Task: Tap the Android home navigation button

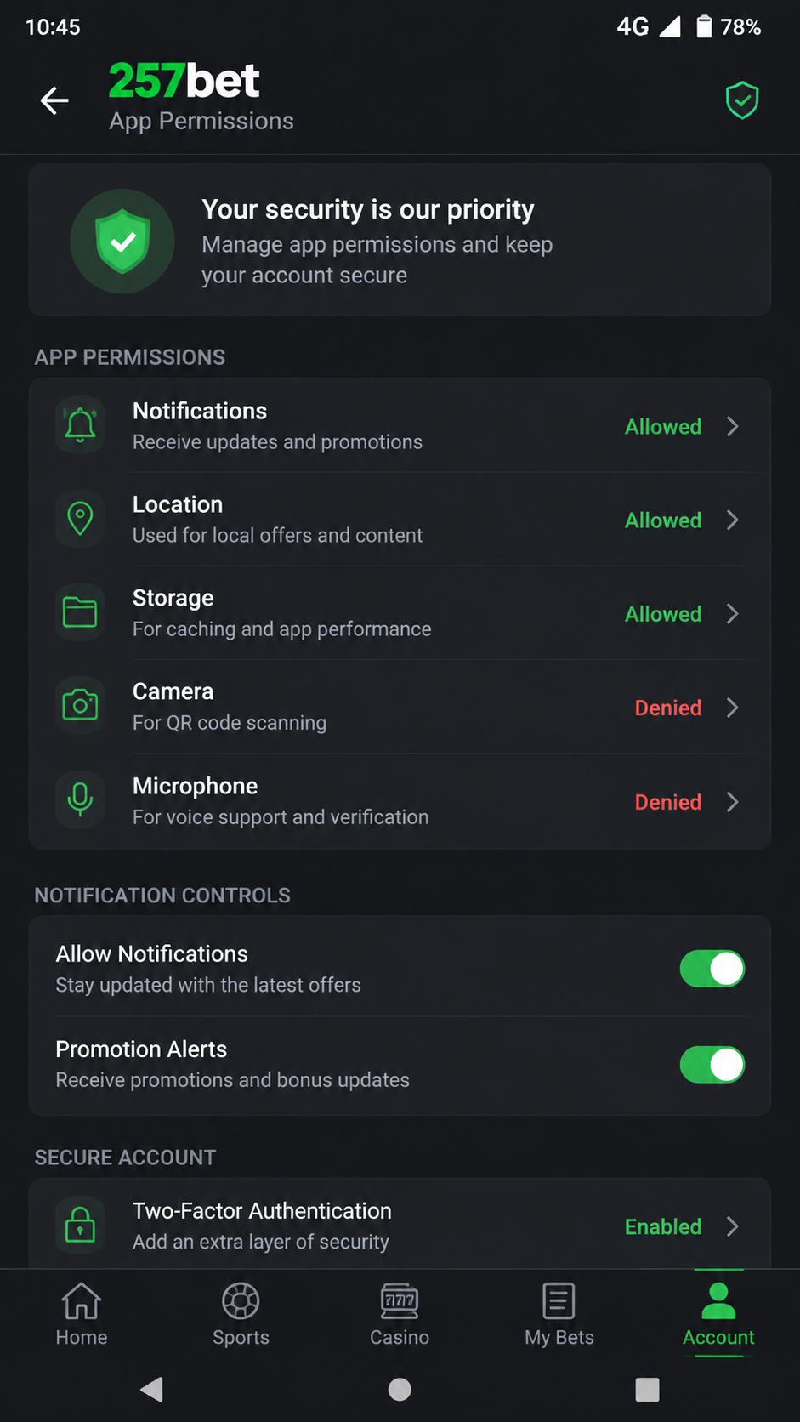Action: 400,1390
